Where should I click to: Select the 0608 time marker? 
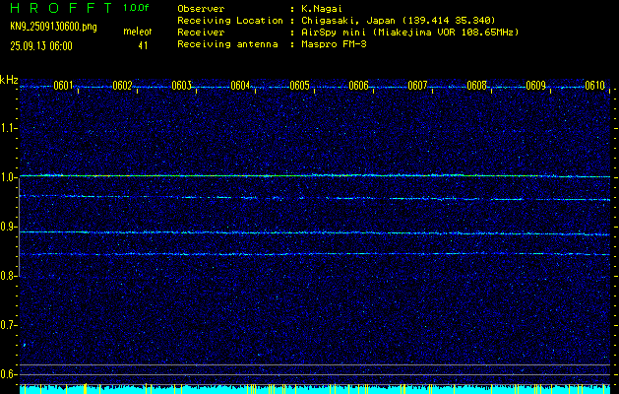[x=477, y=86]
